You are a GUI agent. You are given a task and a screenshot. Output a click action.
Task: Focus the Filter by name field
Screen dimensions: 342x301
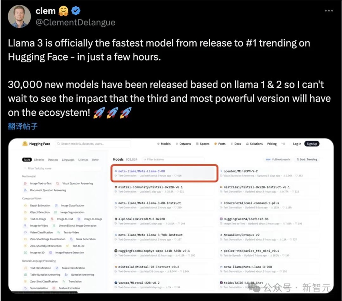click(x=173, y=159)
